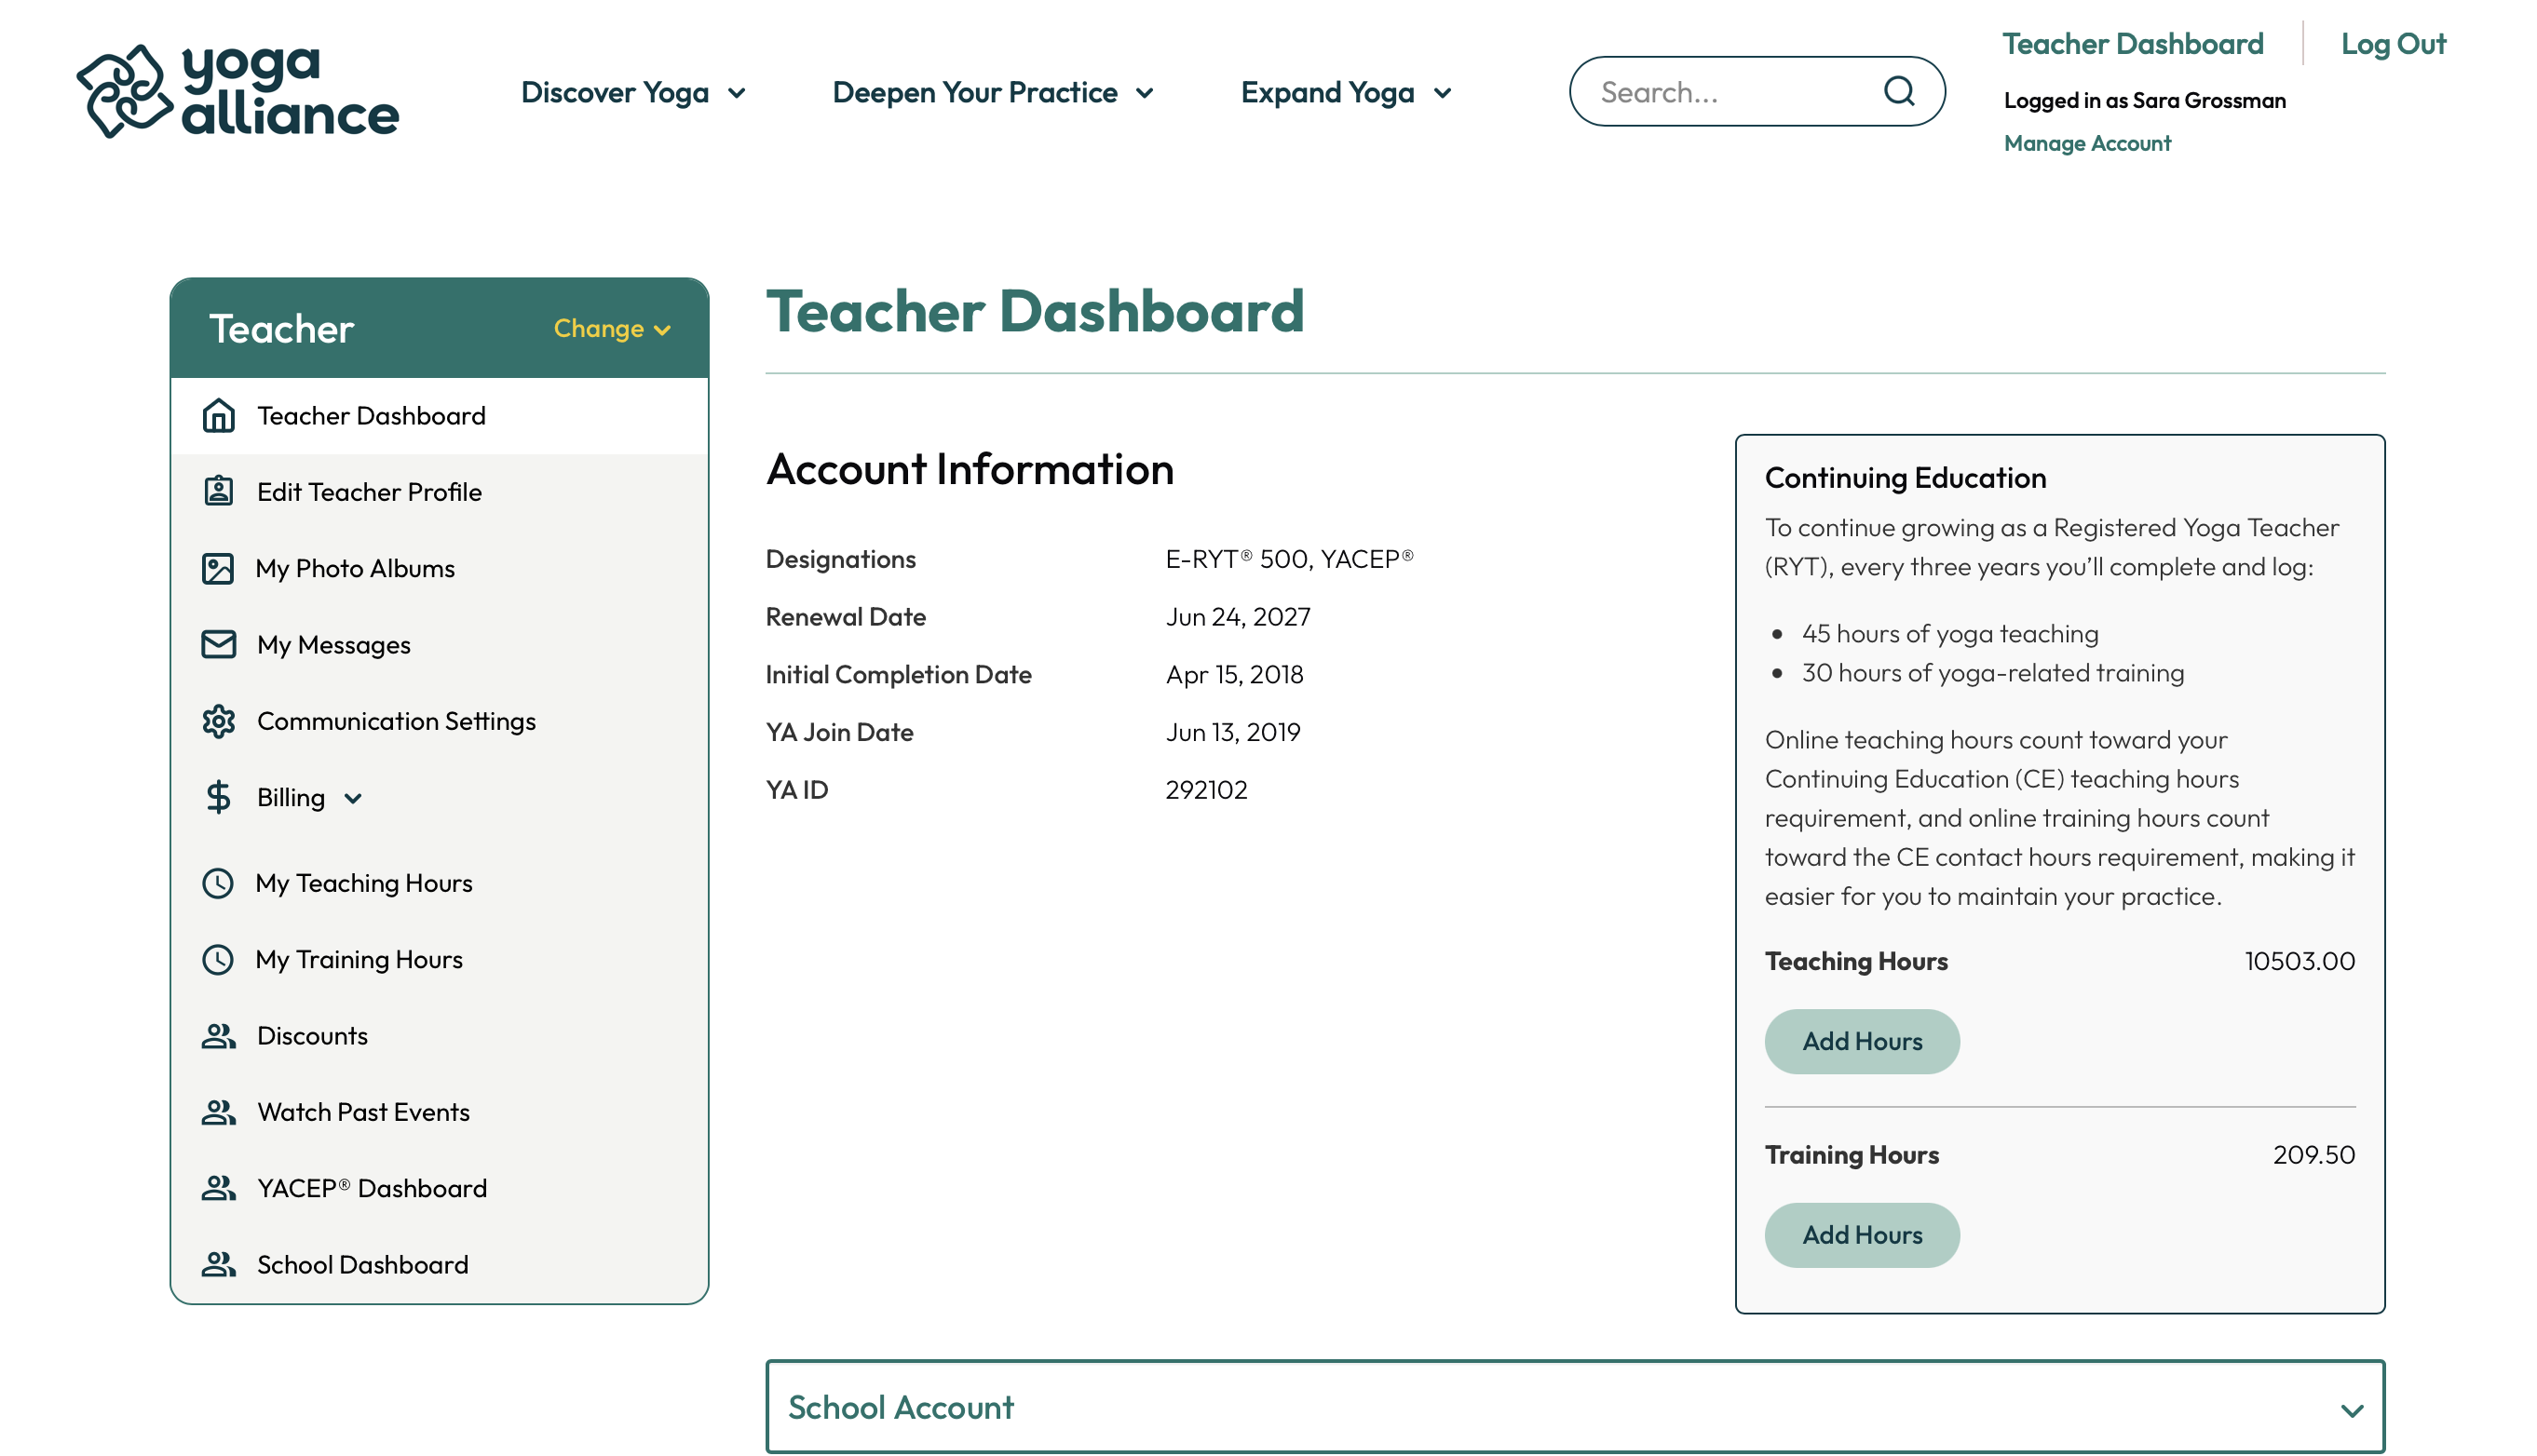Click the search magnifier icon

pos(1898,92)
